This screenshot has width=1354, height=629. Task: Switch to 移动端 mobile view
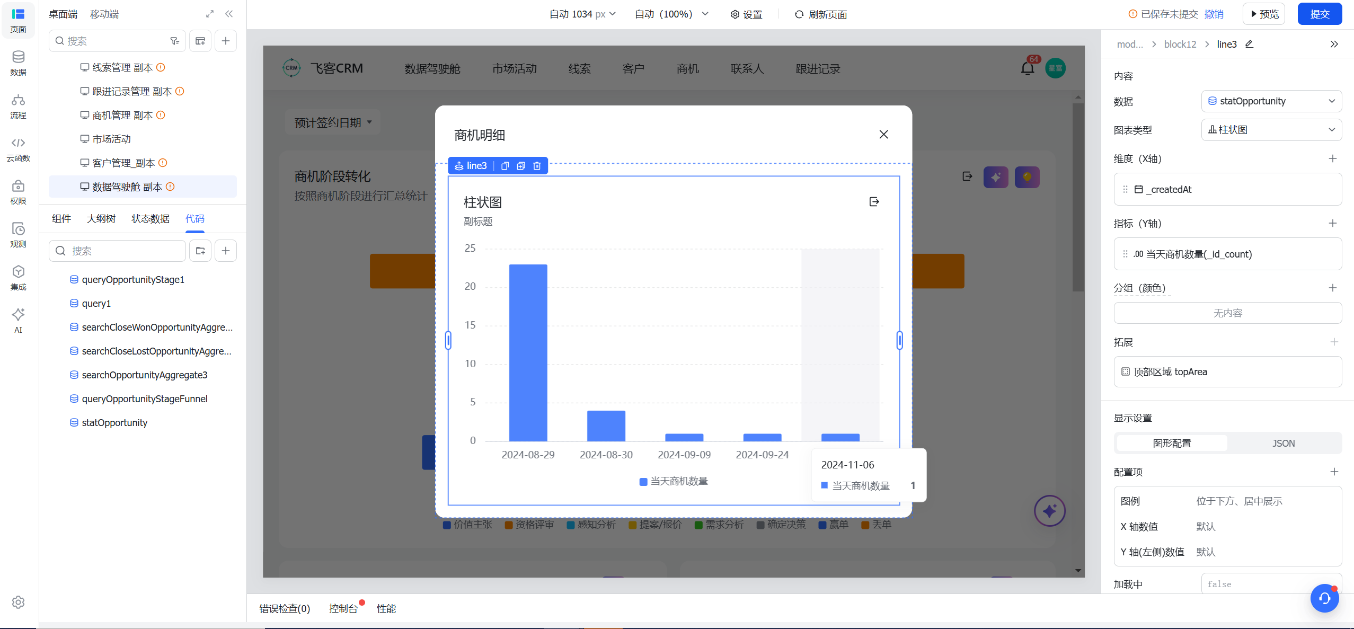pyautogui.click(x=104, y=14)
